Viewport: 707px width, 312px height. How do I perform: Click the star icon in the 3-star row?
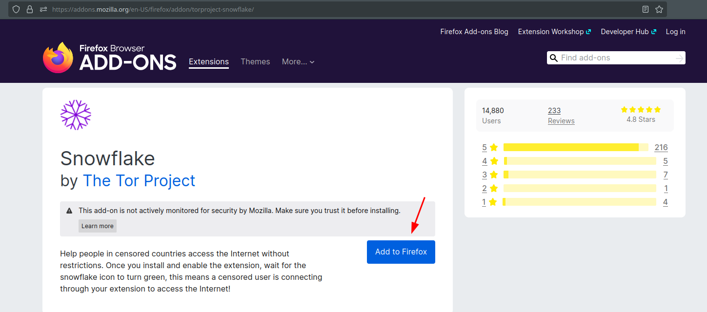pos(494,175)
